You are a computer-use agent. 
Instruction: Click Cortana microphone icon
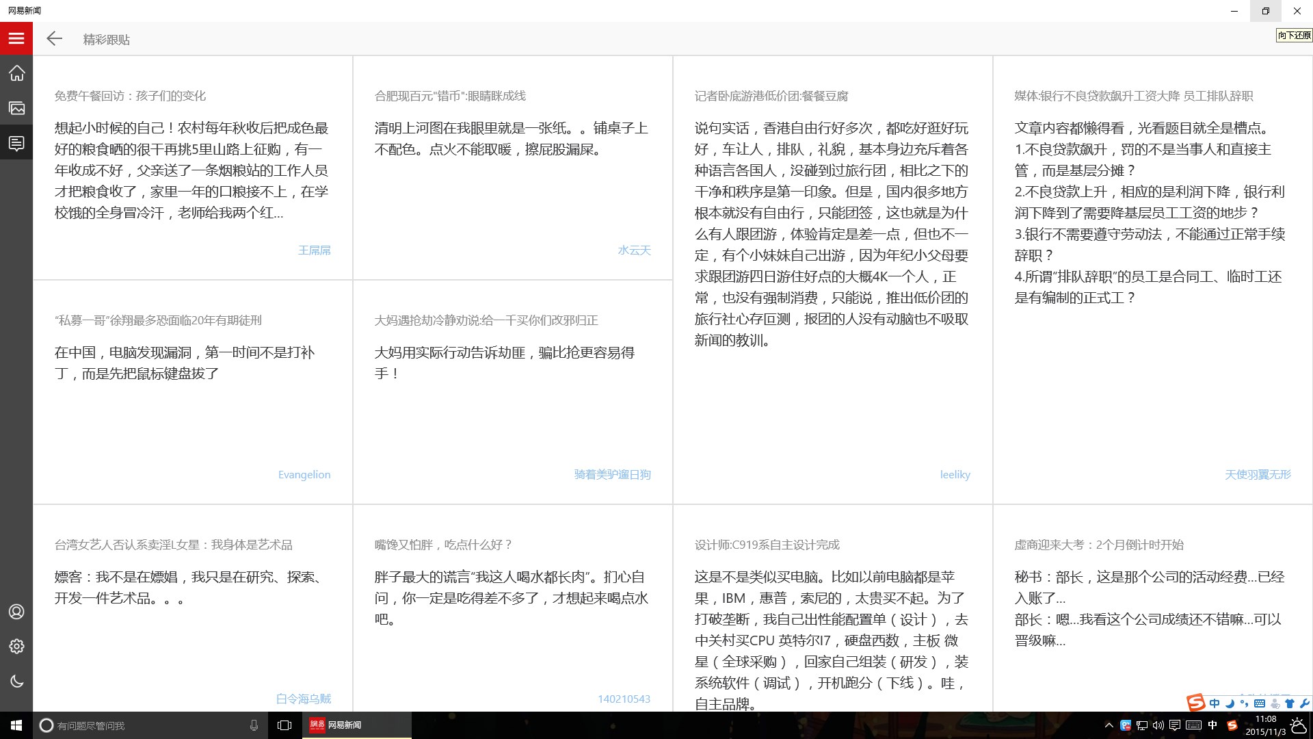click(254, 725)
